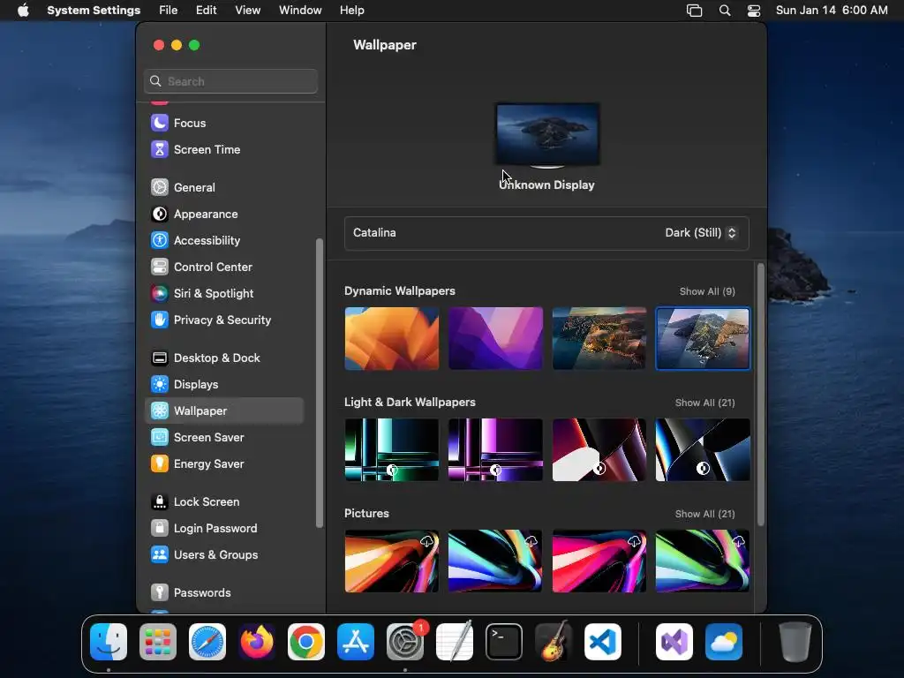
Task: Open Trash from the Dock
Action: click(795, 642)
